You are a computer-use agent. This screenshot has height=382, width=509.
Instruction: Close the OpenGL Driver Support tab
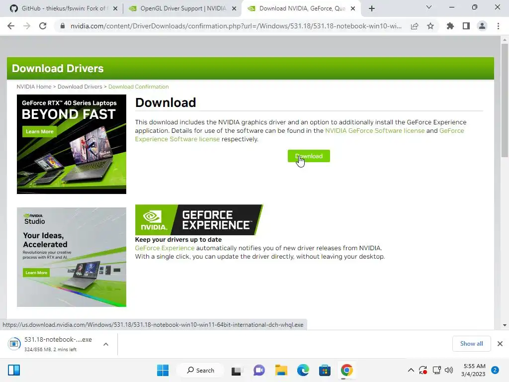click(234, 9)
